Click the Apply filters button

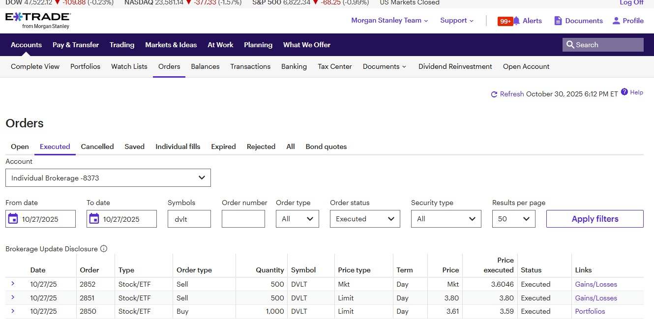click(595, 219)
